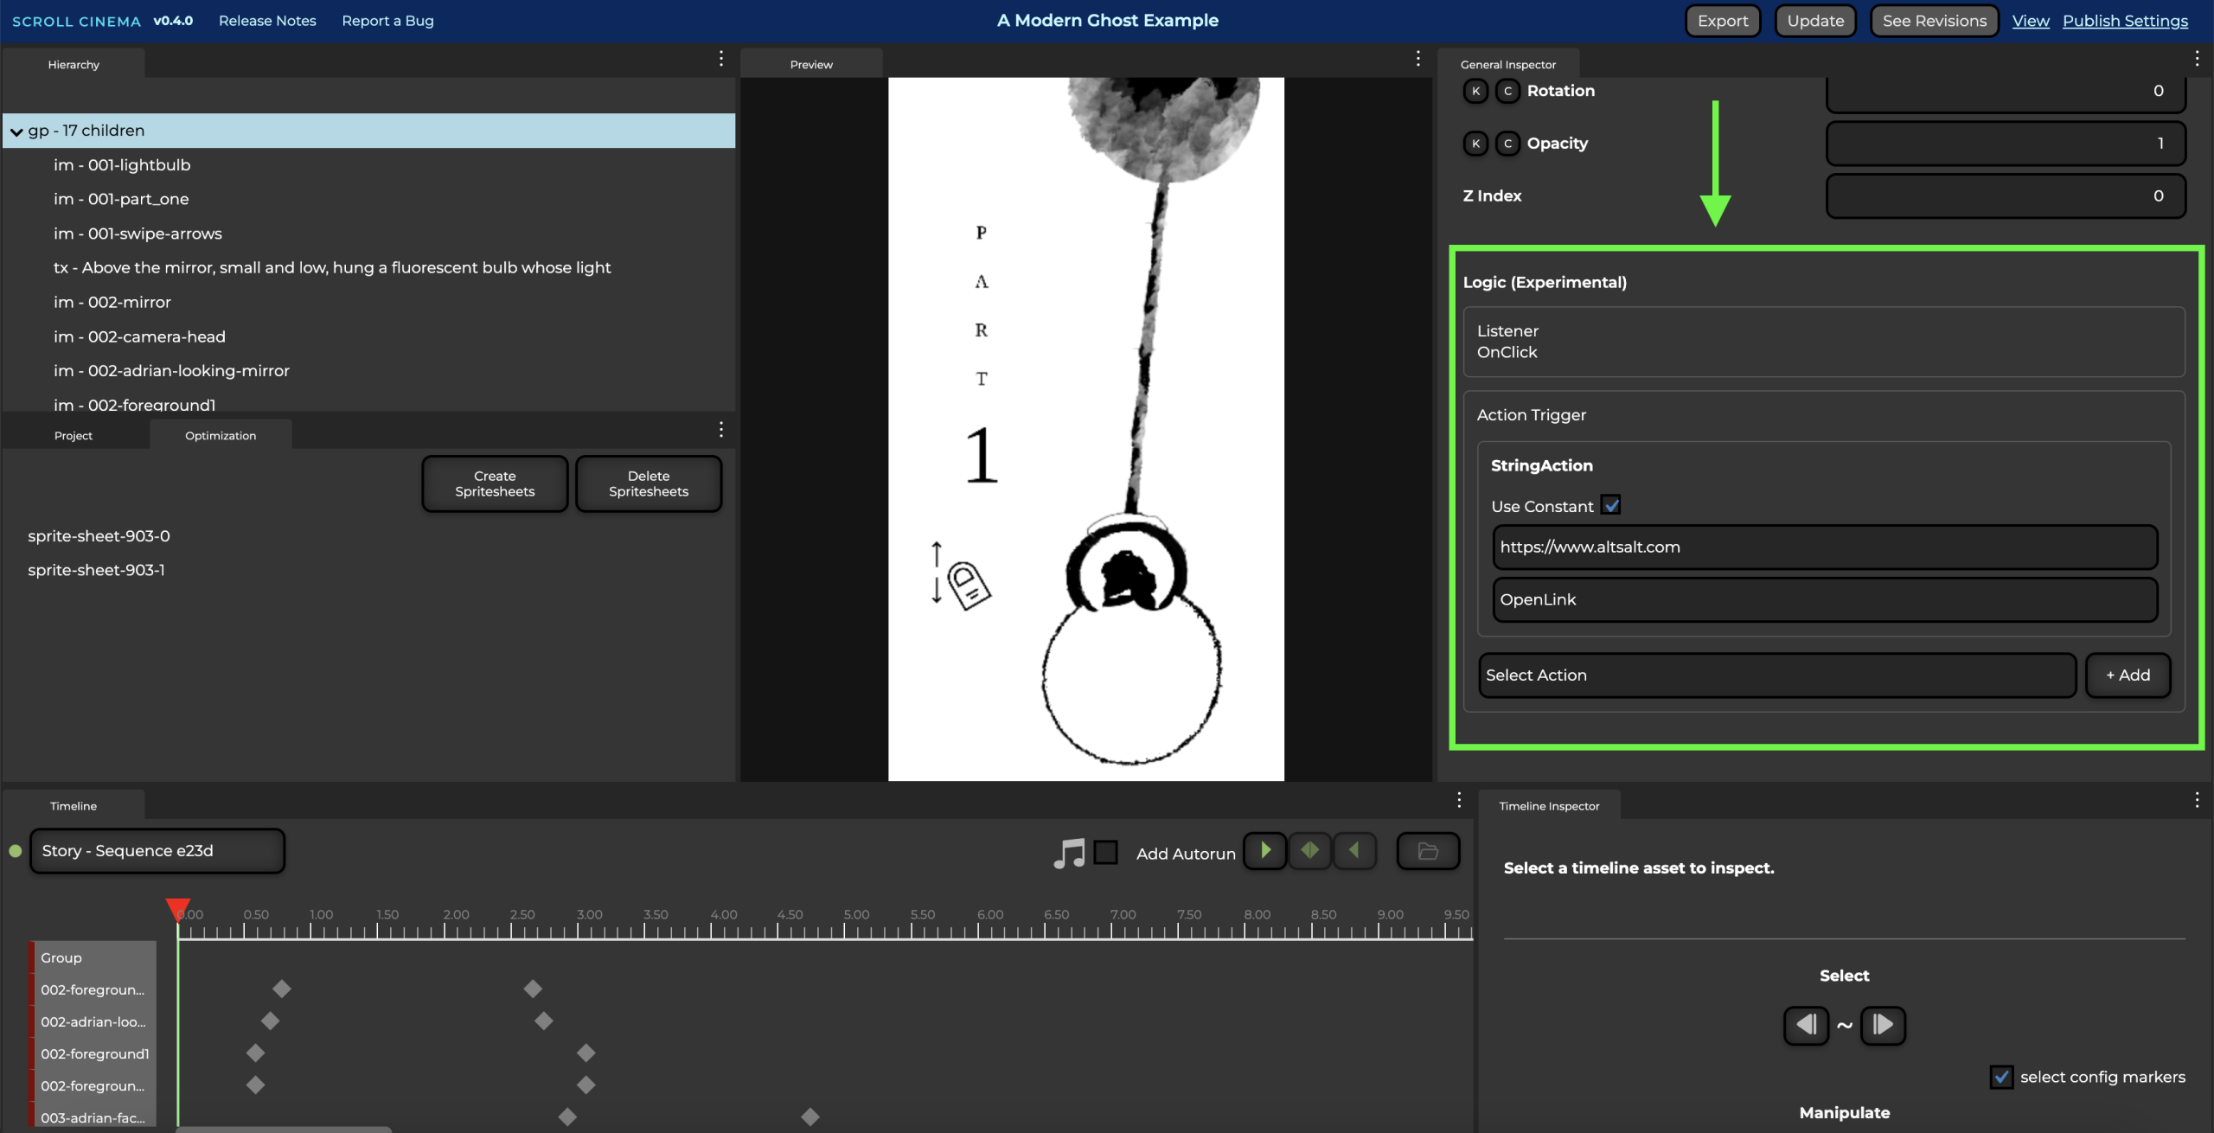Toggle the select config markers checkbox
This screenshot has height=1133, width=2214.
2001,1077
